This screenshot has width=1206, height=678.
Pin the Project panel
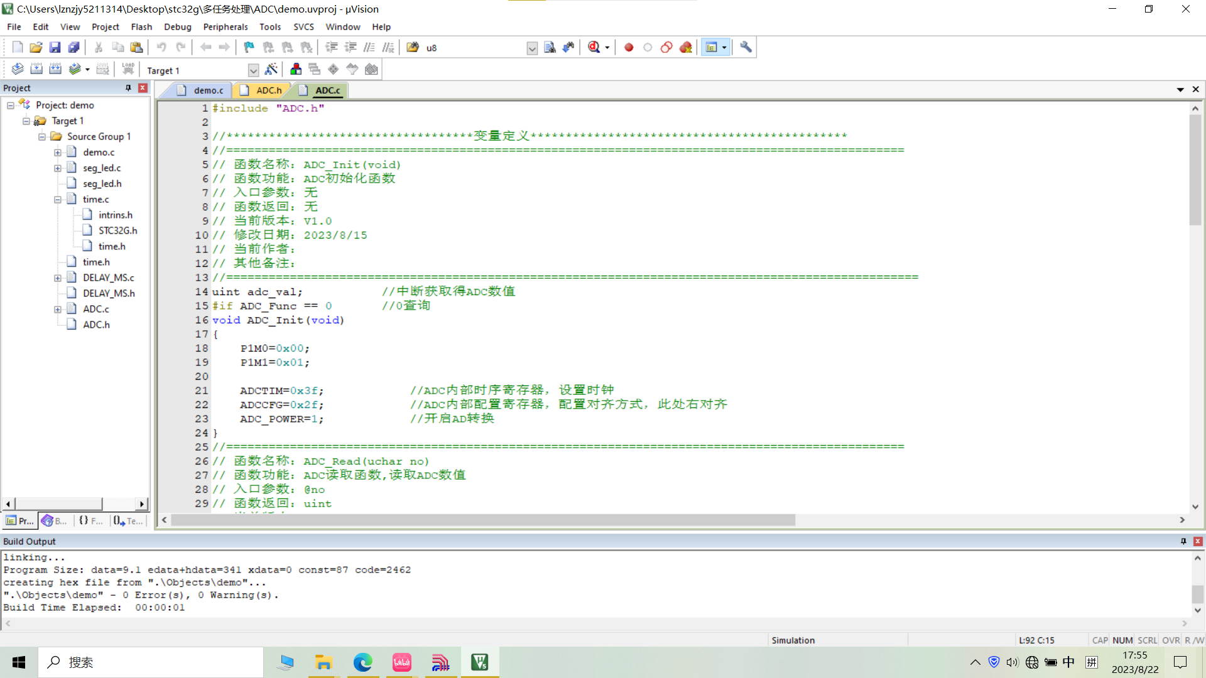coord(129,88)
